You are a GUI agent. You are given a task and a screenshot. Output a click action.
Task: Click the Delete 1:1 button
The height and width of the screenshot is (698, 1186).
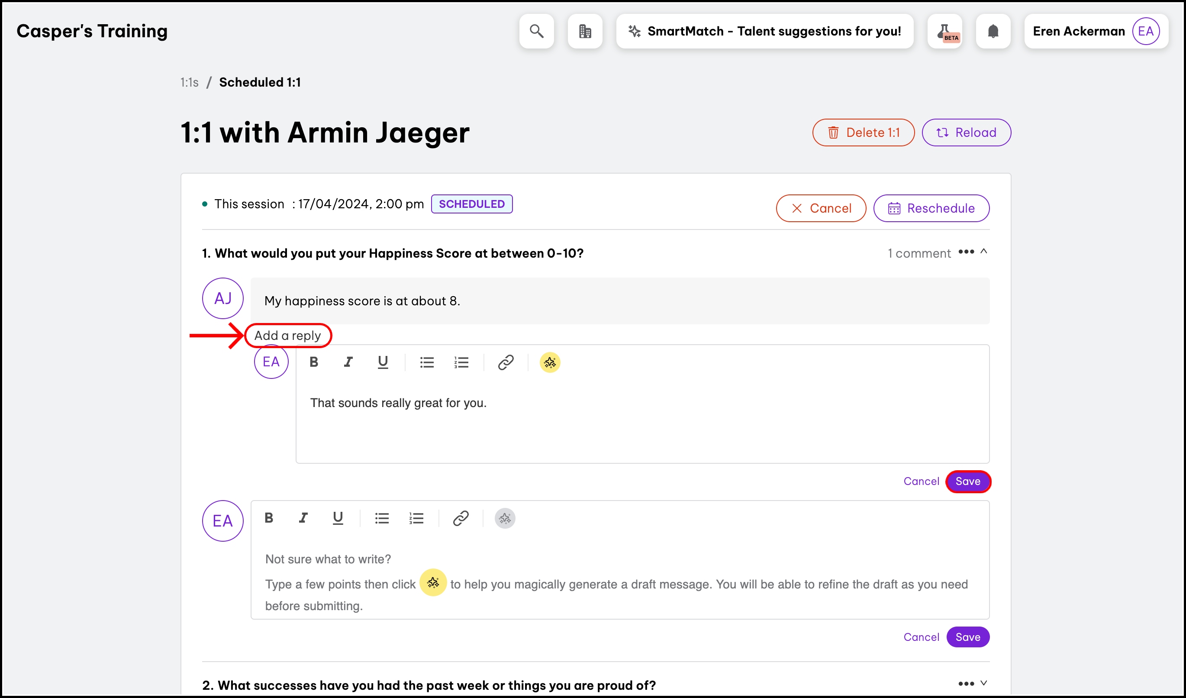tap(863, 132)
